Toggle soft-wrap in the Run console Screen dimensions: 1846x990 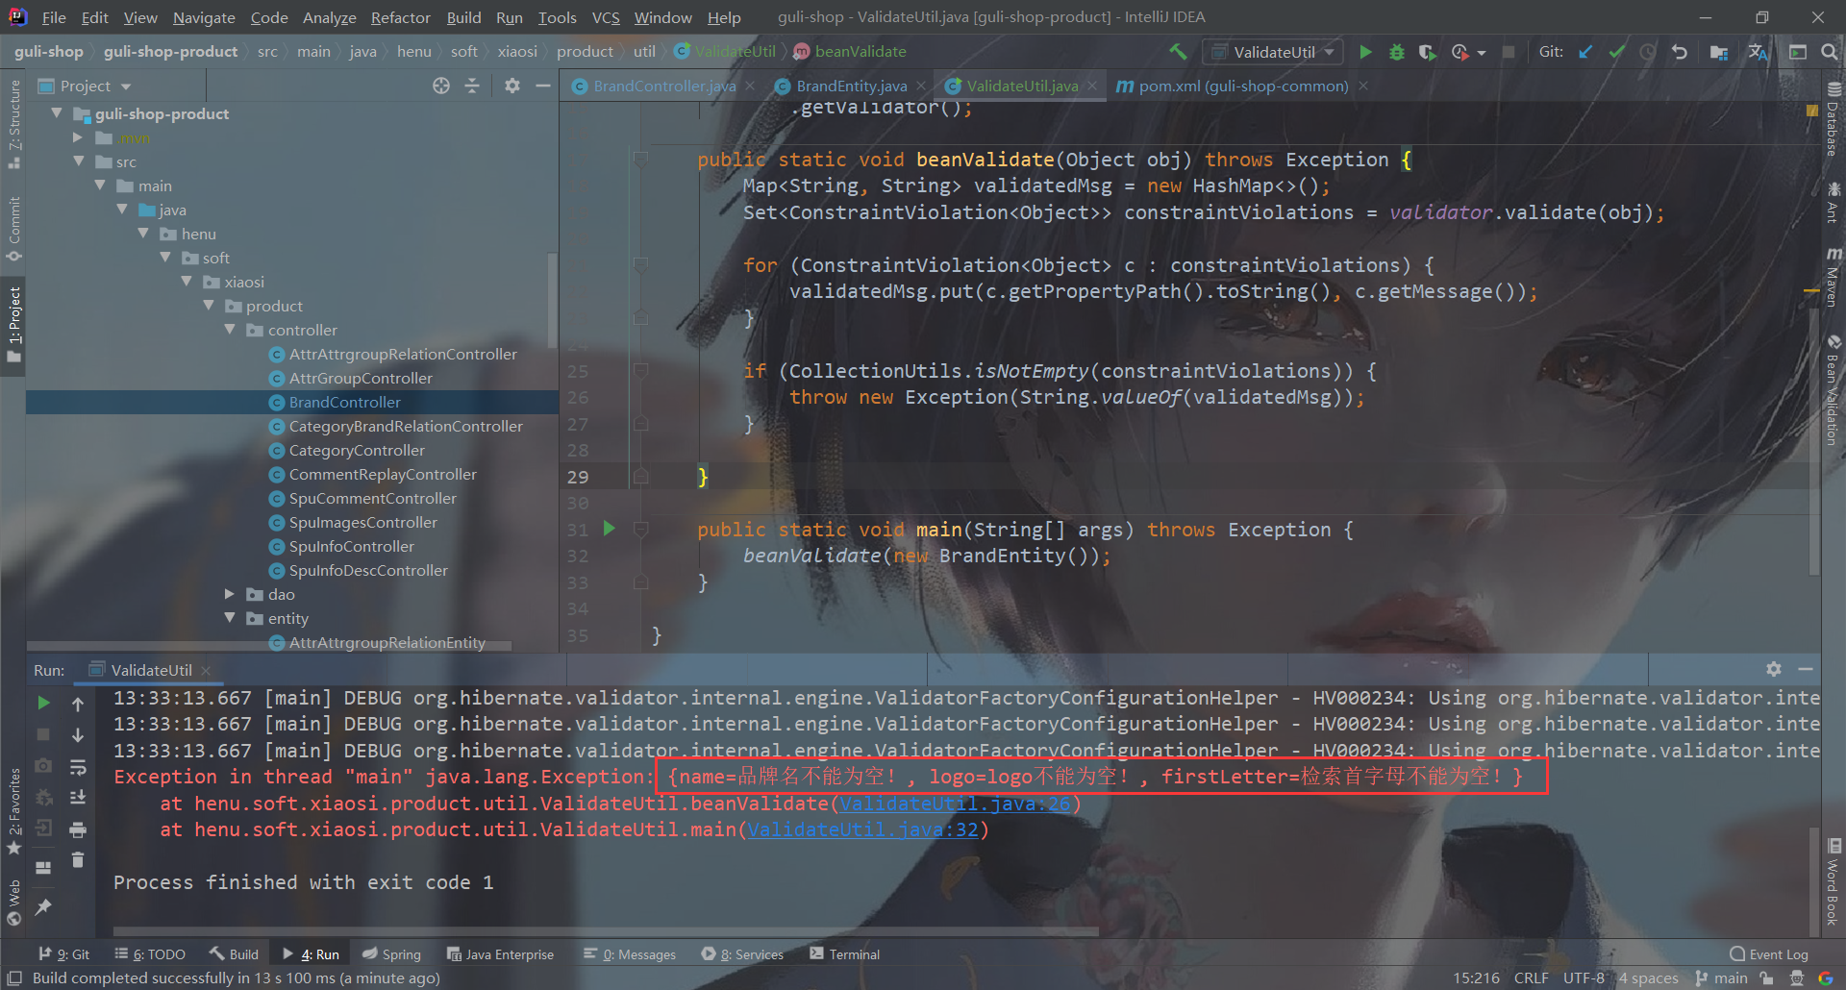click(78, 767)
